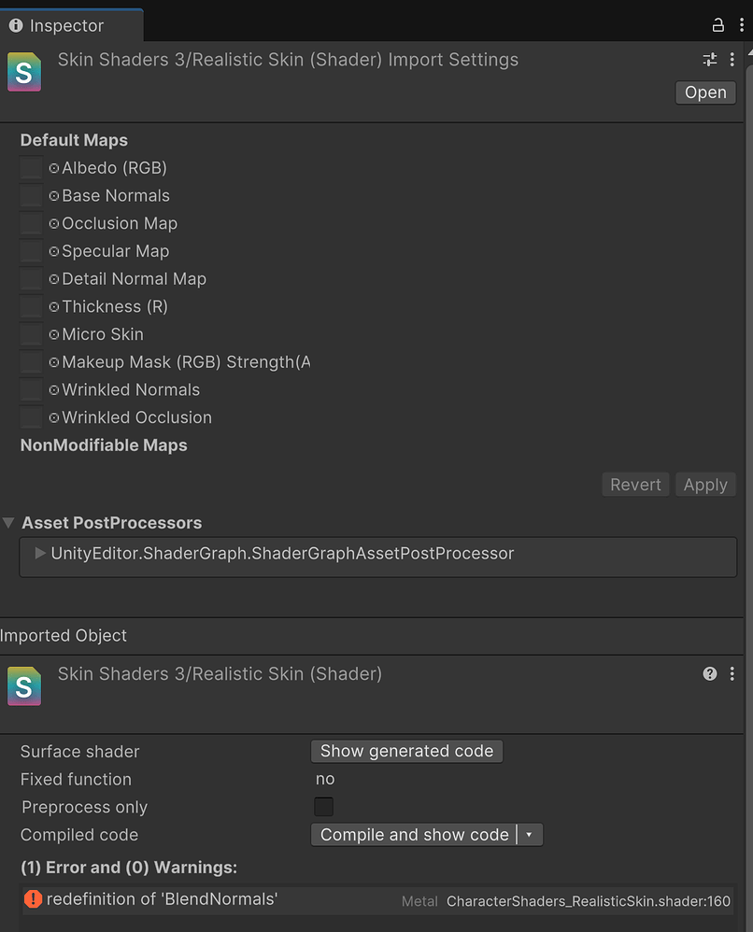Open the object picker for Albedo (RGB)
753x932 pixels.
53,168
